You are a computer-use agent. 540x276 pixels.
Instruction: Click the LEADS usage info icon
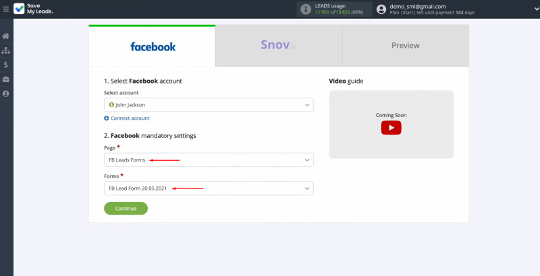click(306, 9)
